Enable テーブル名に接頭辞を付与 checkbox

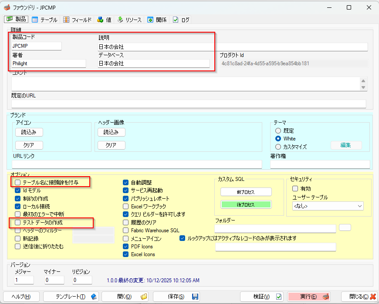[18, 182]
